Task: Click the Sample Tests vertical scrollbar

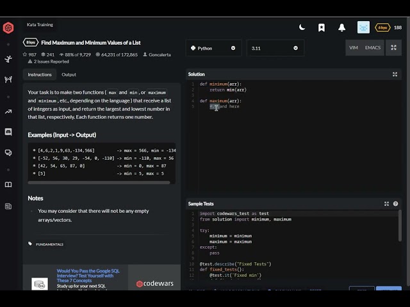Action: [400, 226]
